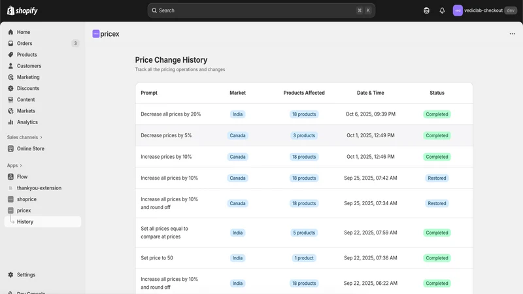Open the Home icon in sidebar
523x294 pixels.
[10, 32]
